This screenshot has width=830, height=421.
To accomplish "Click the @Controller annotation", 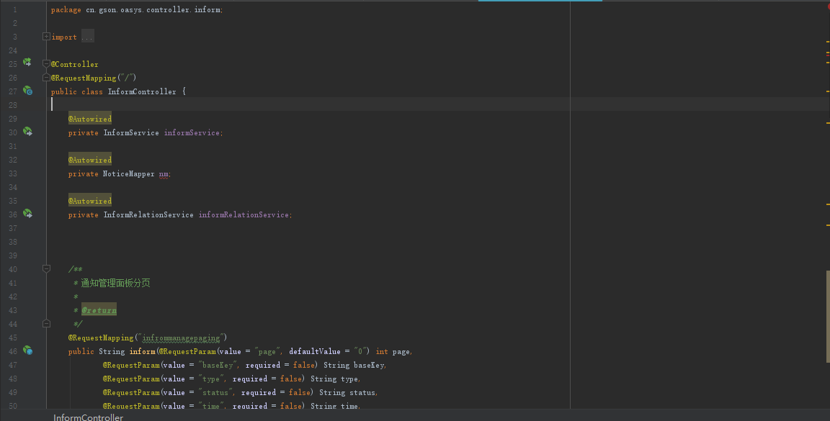I will coord(75,64).
